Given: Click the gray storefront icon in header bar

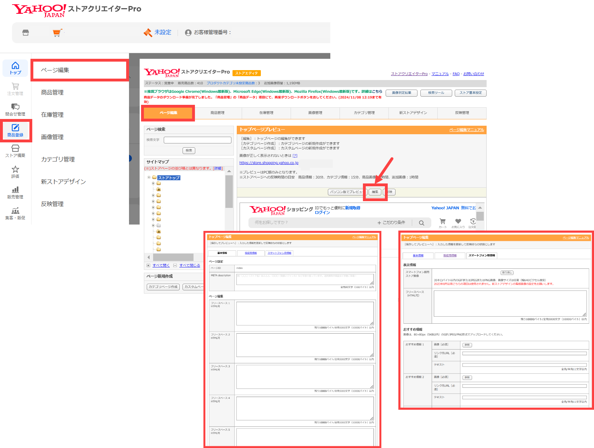Looking at the screenshot, I should 26,33.
